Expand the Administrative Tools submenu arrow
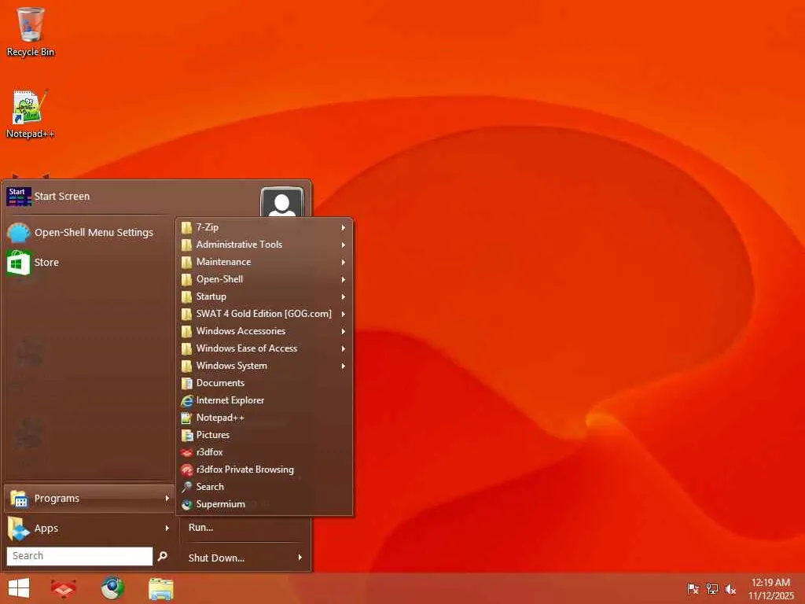The image size is (805, 604). (343, 245)
